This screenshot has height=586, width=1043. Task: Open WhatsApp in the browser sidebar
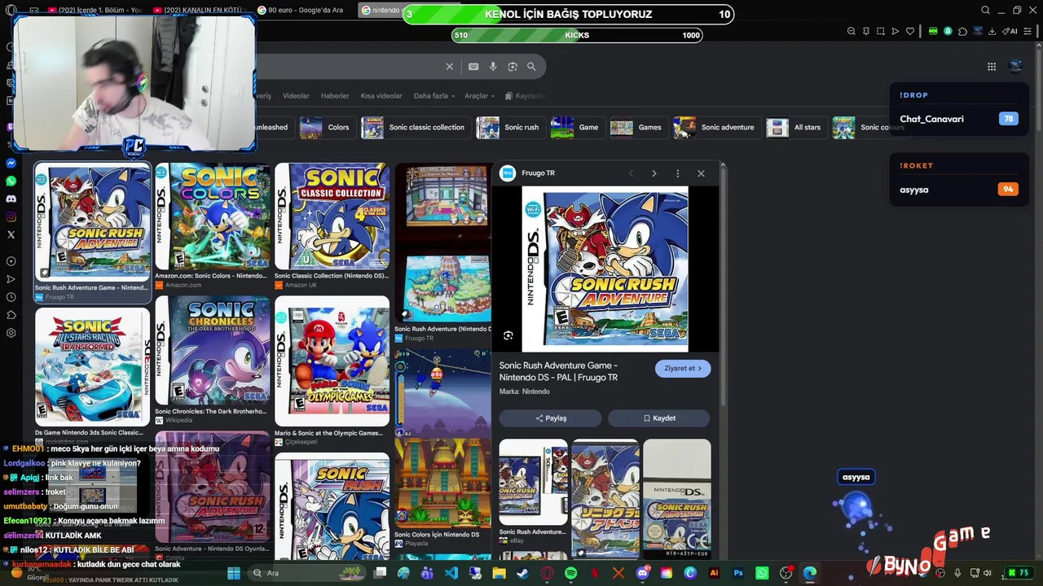(x=11, y=181)
